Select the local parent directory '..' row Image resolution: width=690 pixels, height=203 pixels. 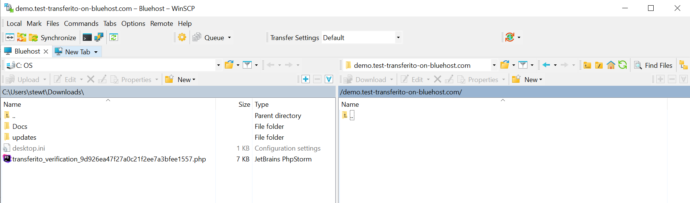pos(168,115)
